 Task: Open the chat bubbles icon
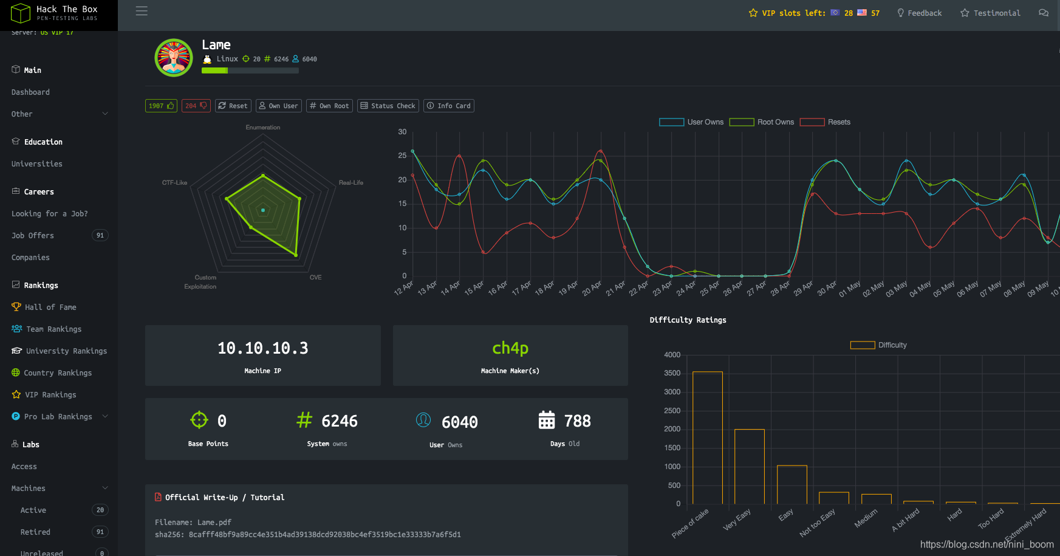click(1044, 13)
